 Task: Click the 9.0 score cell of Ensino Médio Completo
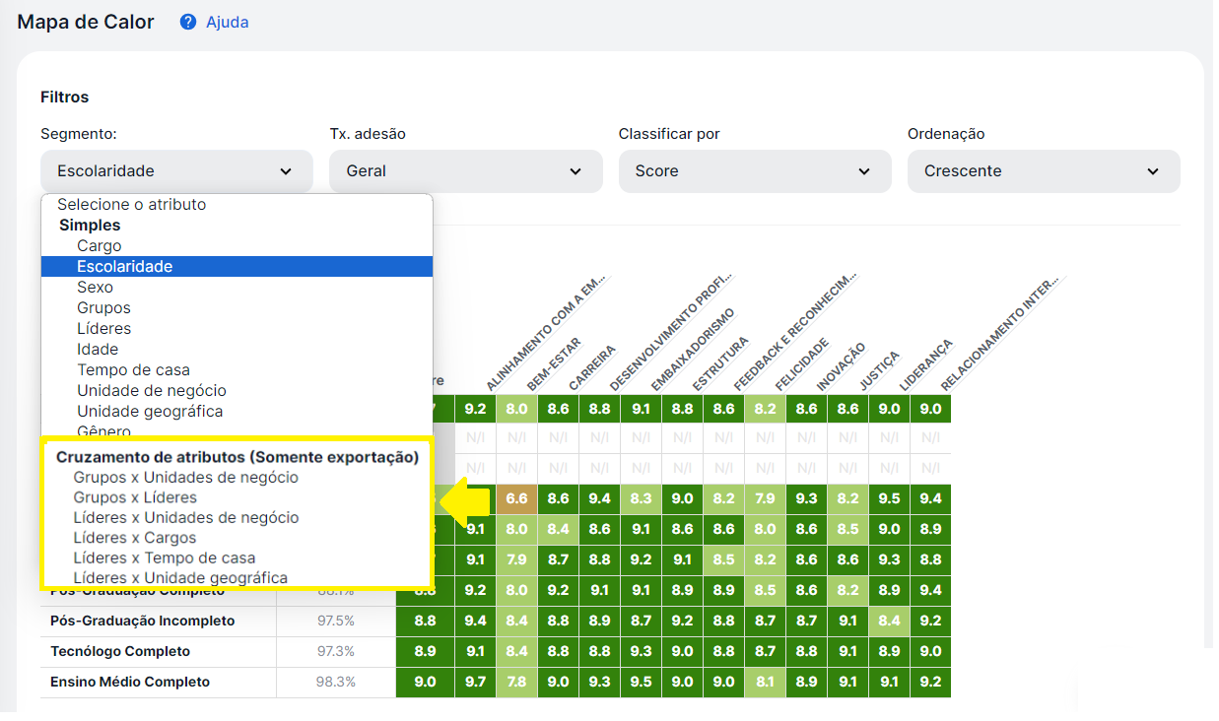(x=425, y=683)
